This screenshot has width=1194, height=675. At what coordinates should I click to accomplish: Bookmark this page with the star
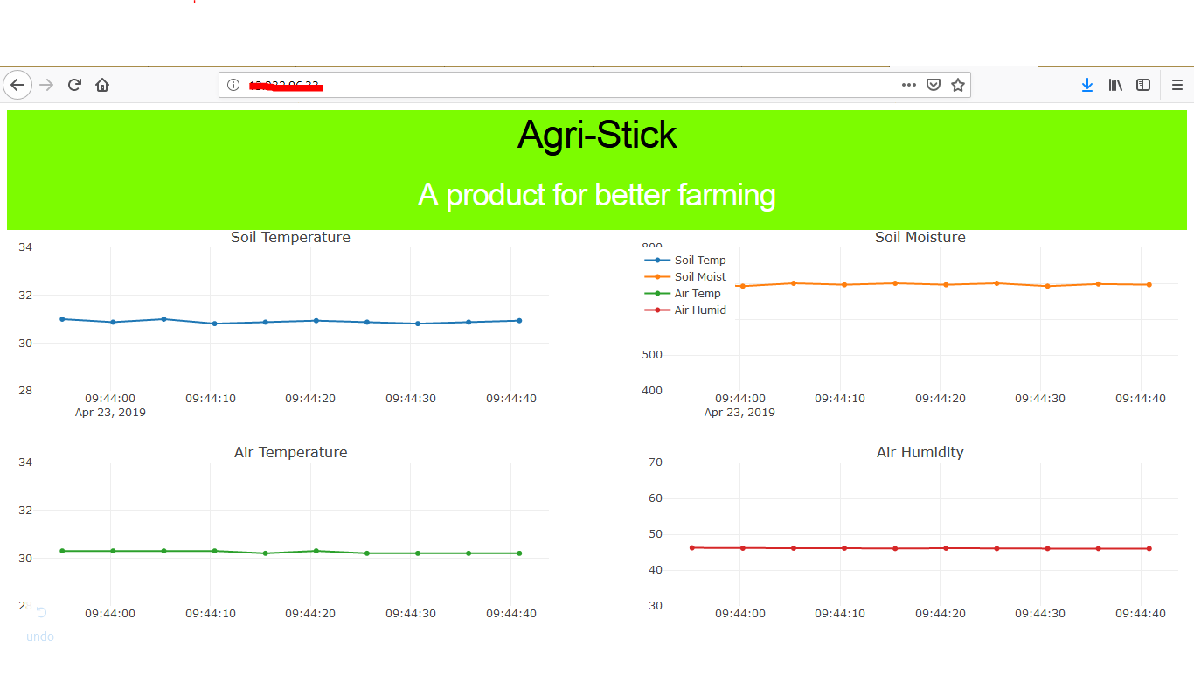[957, 84]
